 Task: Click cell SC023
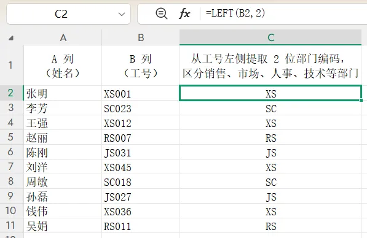point(141,108)
